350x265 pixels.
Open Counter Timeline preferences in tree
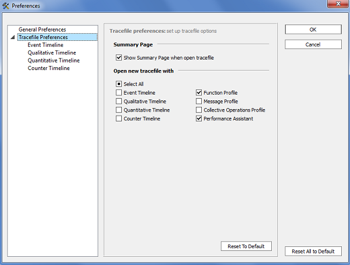pyautogui.click(x=48, y=68)
